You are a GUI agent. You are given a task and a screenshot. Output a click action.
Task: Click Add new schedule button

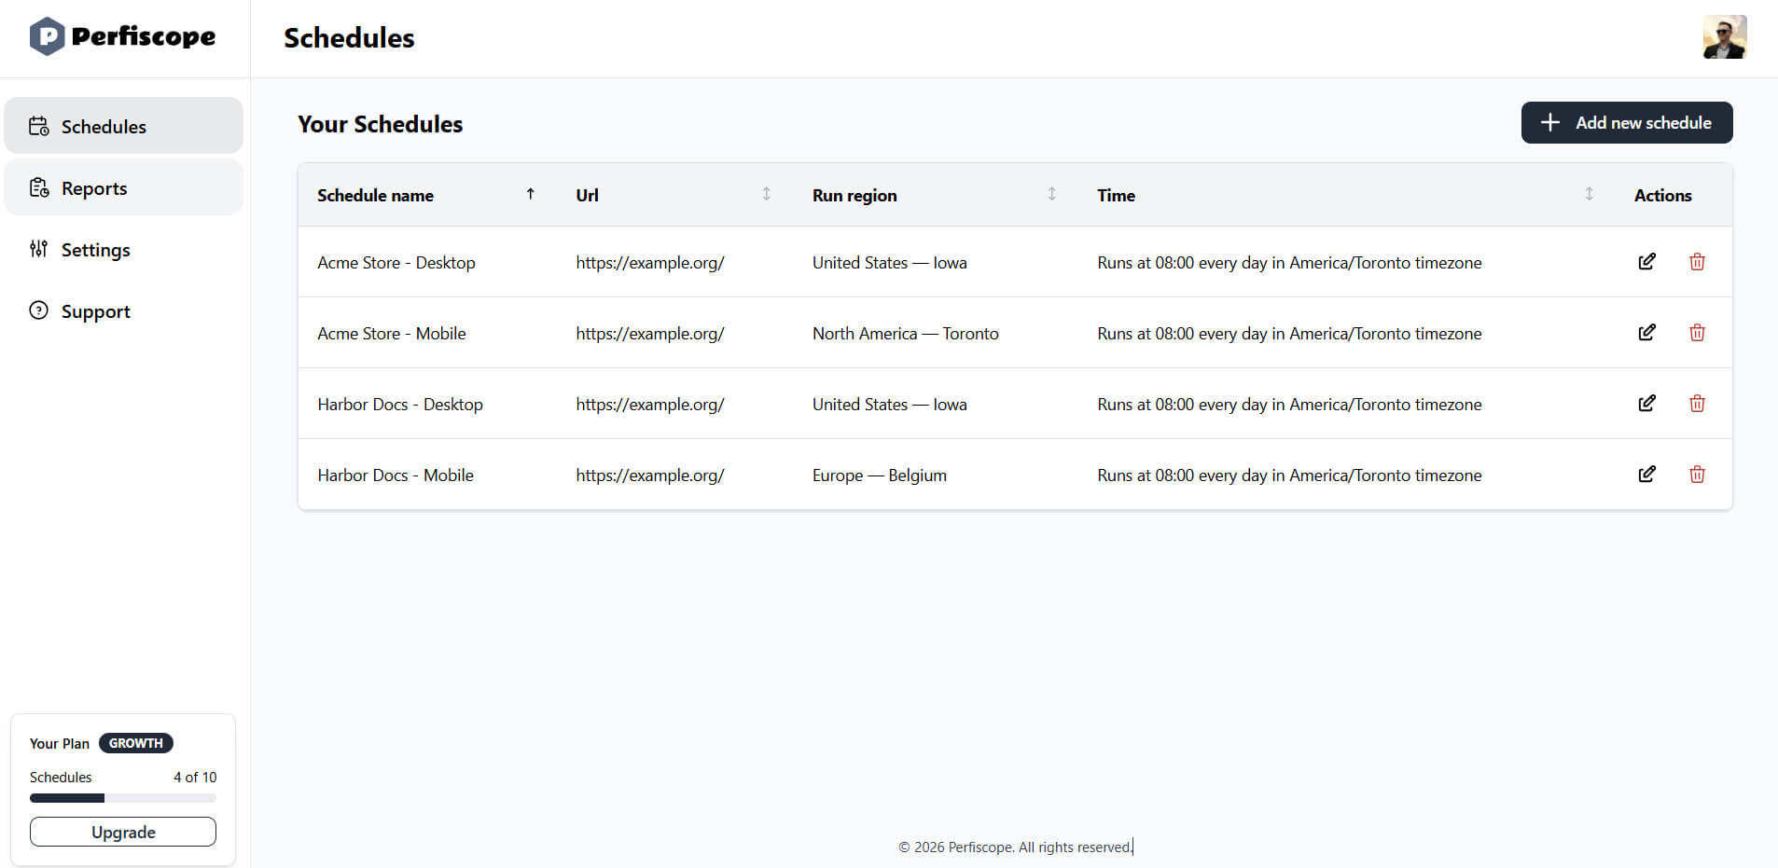tap(1627, 122)
